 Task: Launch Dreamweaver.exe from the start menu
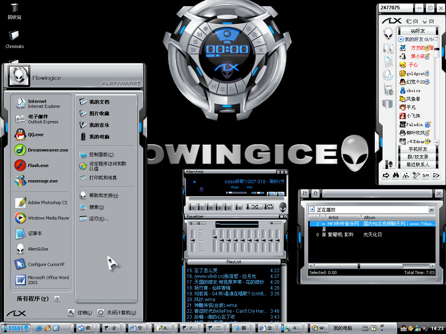(x=41, y=150)
